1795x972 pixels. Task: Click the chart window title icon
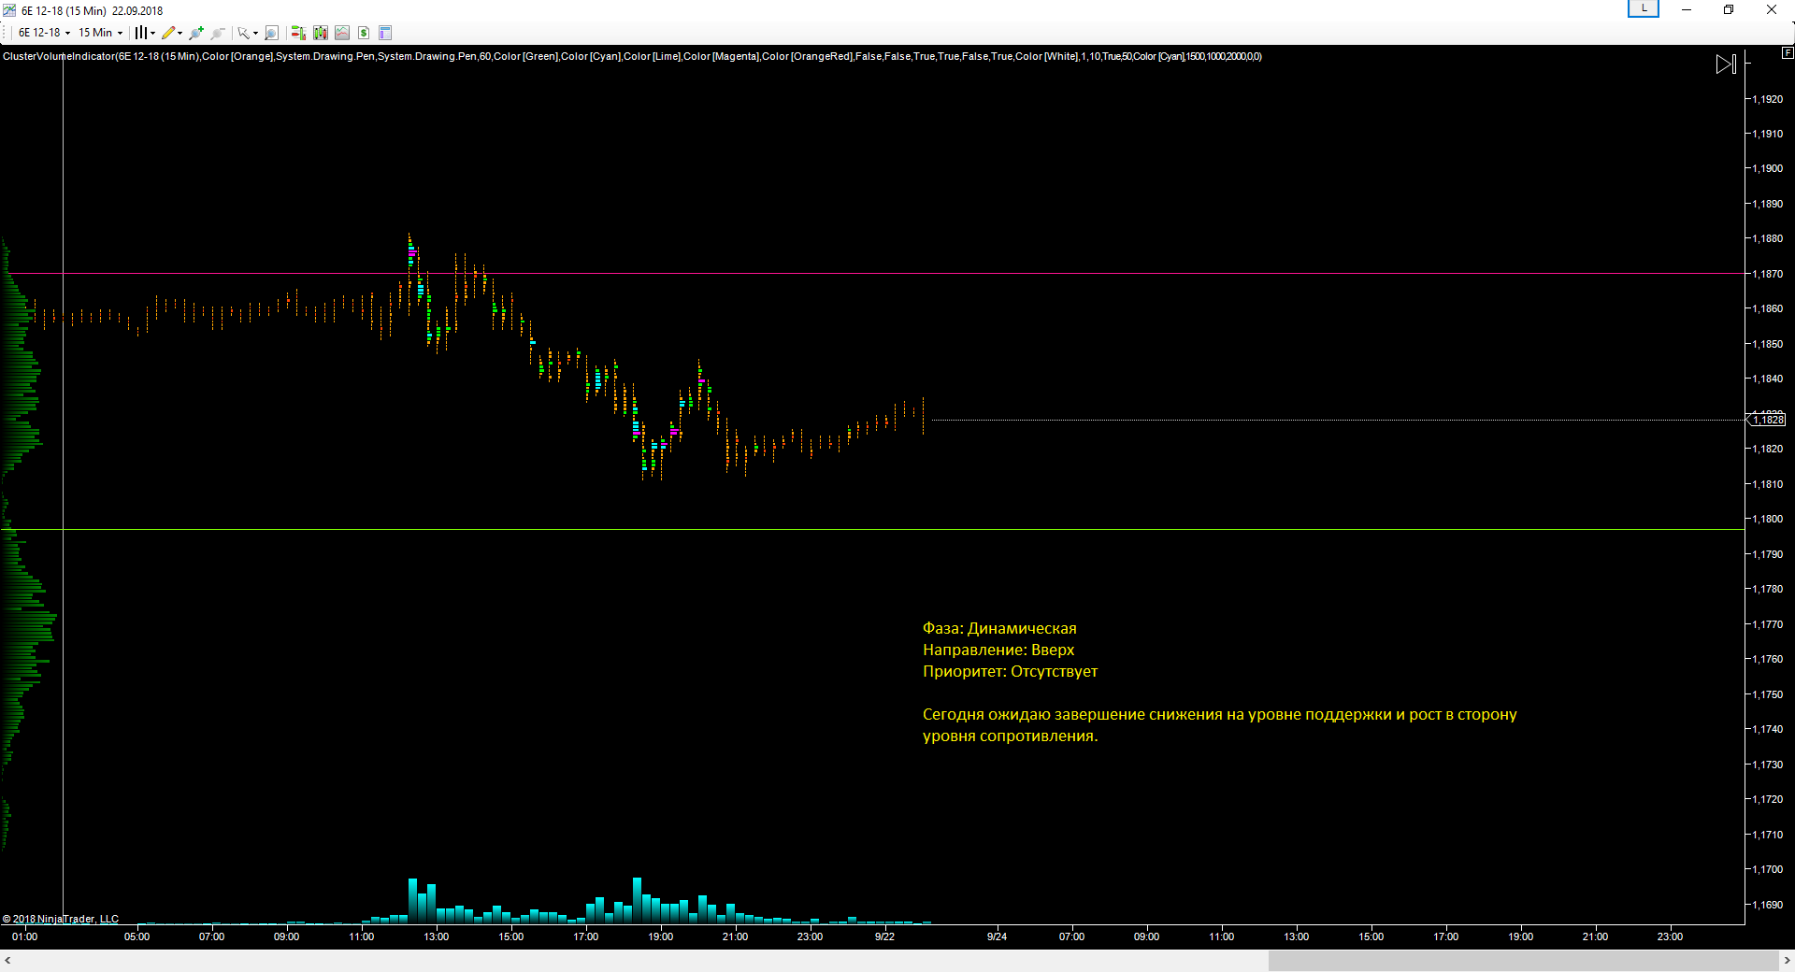pos(9,10)
